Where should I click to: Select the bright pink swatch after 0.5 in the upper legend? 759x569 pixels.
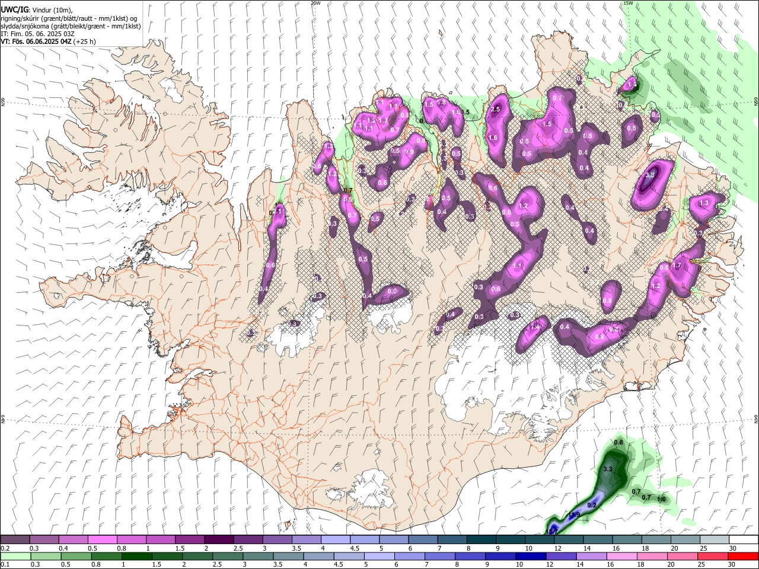(102, 540)
